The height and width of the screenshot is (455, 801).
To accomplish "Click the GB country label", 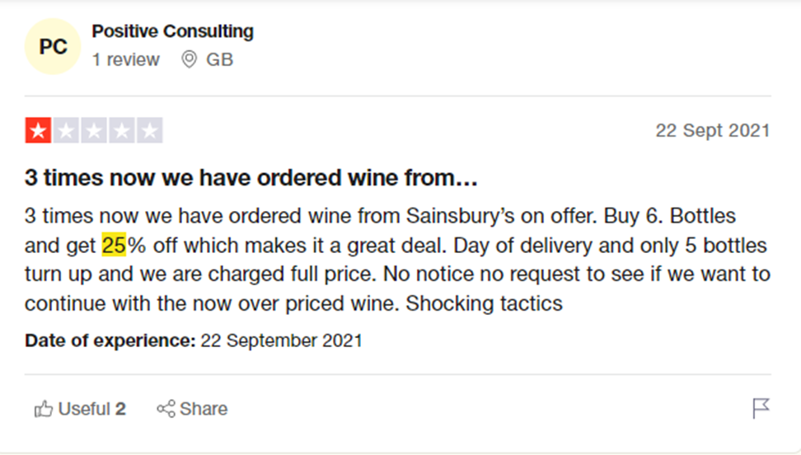I will coord(220,60).
